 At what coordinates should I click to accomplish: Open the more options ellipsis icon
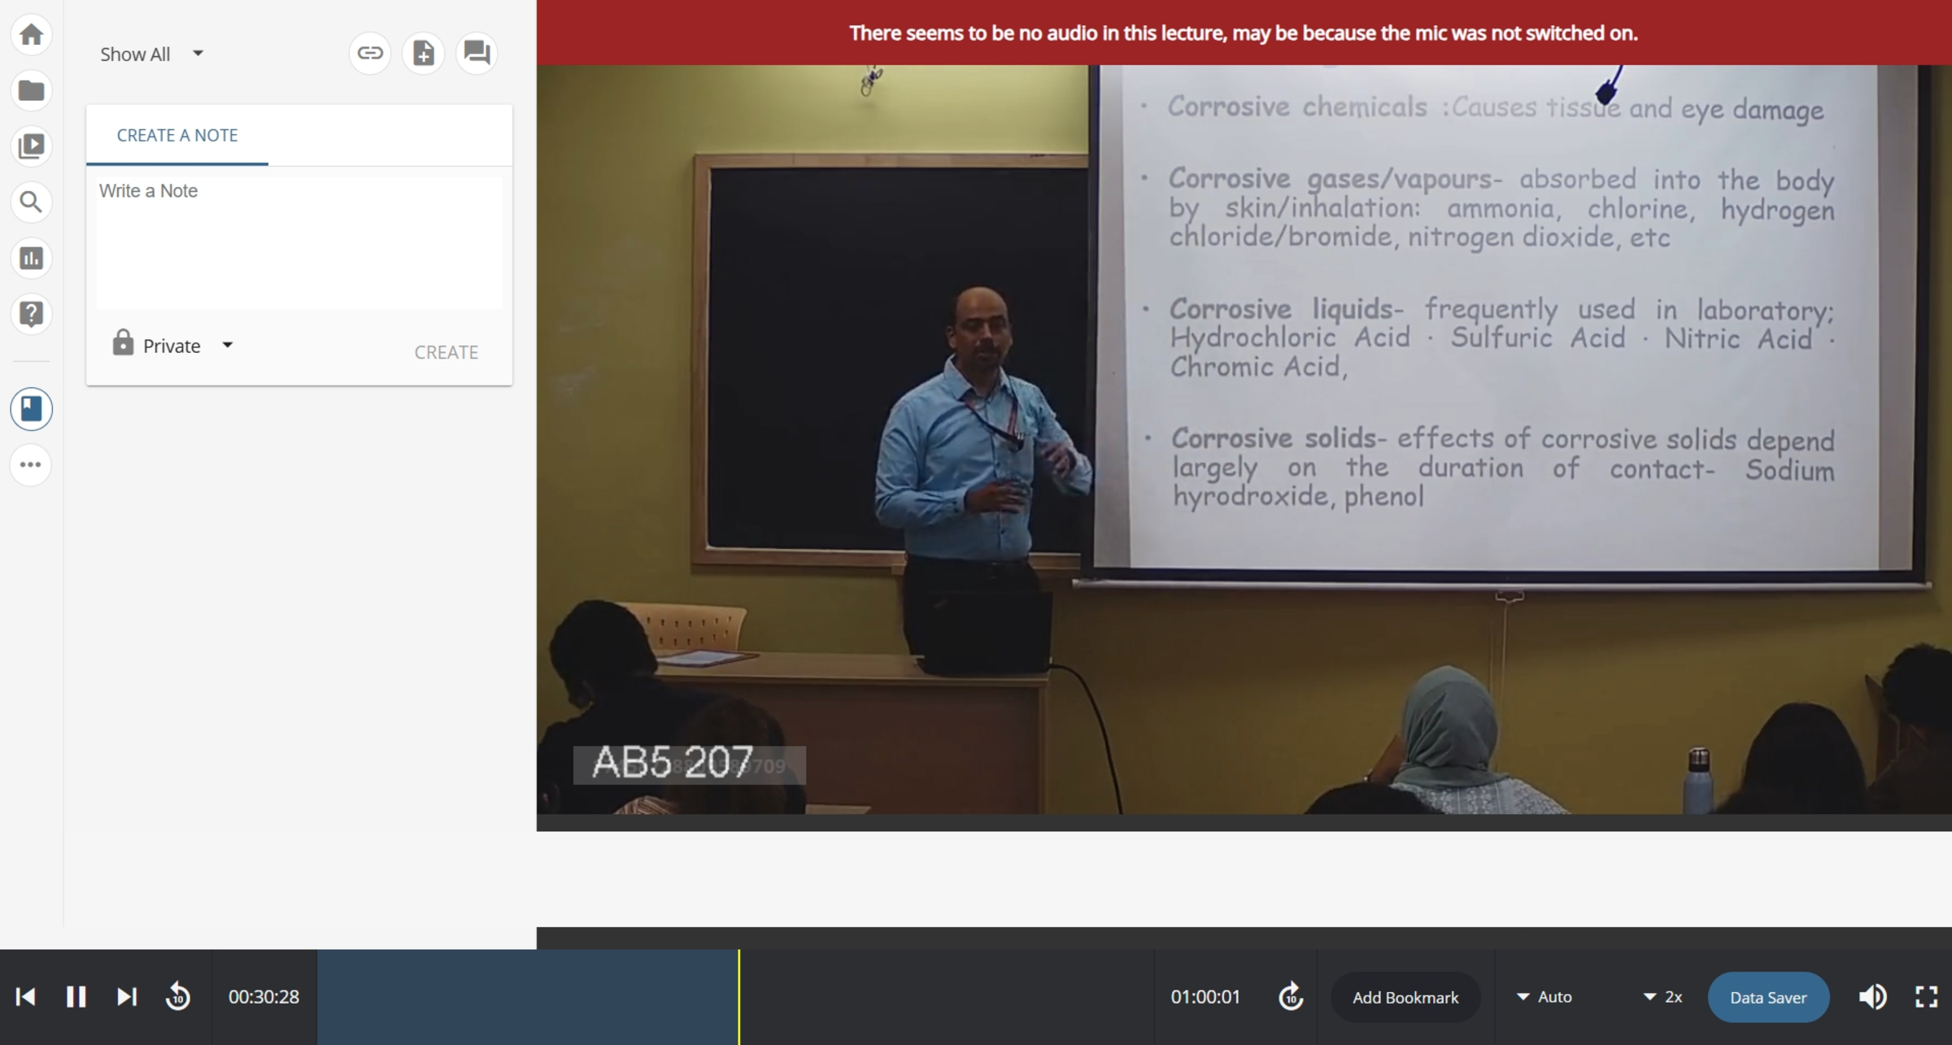(31, 465)
